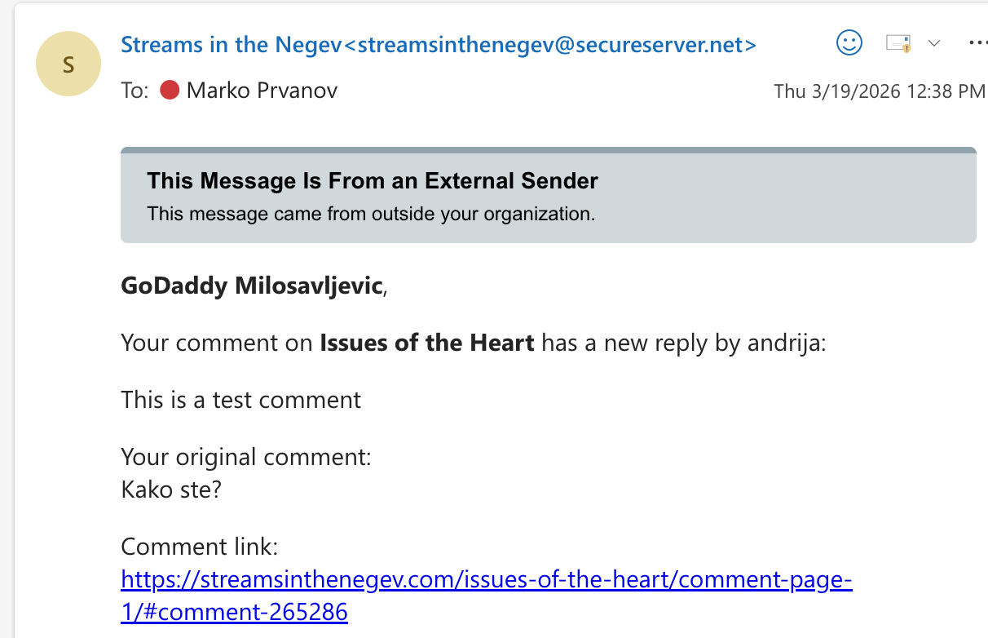Click the 'Comment link:' label
Screen dimensions: 988x638
[200, 547]
